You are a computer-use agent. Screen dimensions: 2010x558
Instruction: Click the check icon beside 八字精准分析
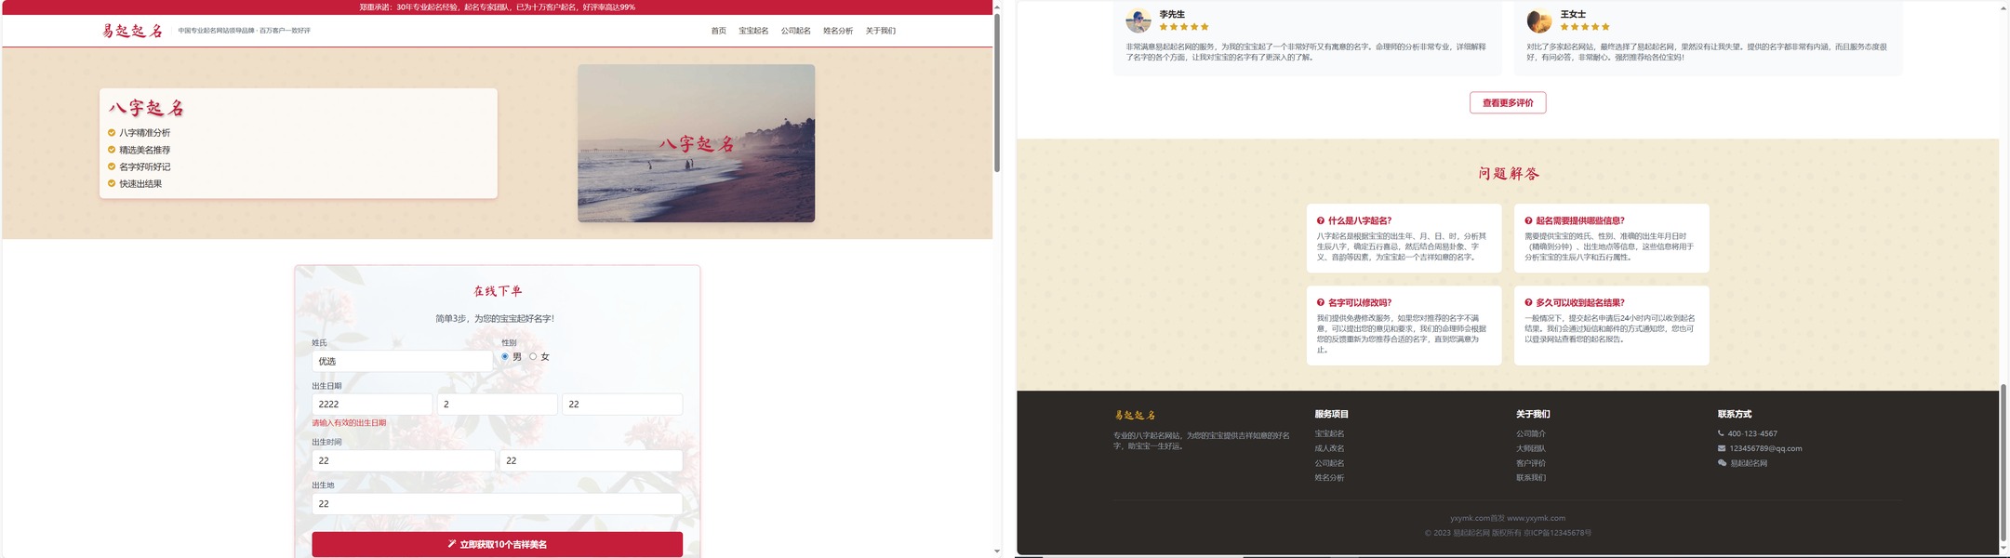point(112,133)
